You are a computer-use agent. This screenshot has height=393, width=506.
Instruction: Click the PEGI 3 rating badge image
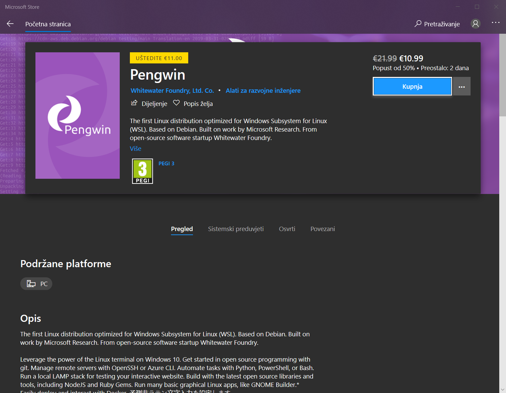pos(142,171)
